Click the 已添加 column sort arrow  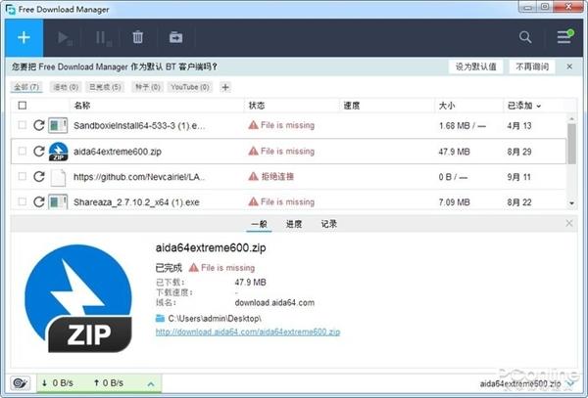539,107
